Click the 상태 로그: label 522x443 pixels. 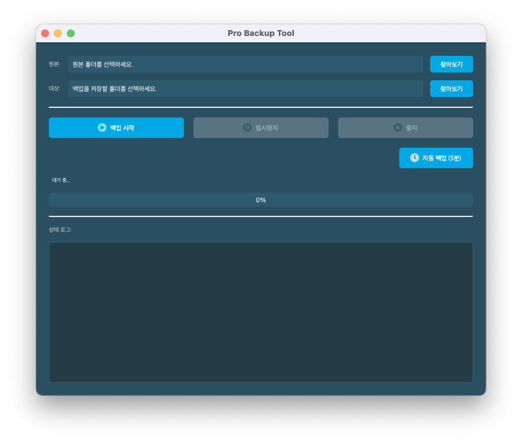(60, 229)
